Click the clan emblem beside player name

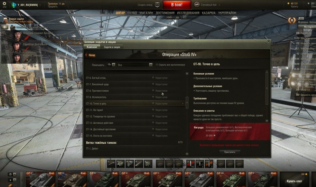[x=13, y=5]
